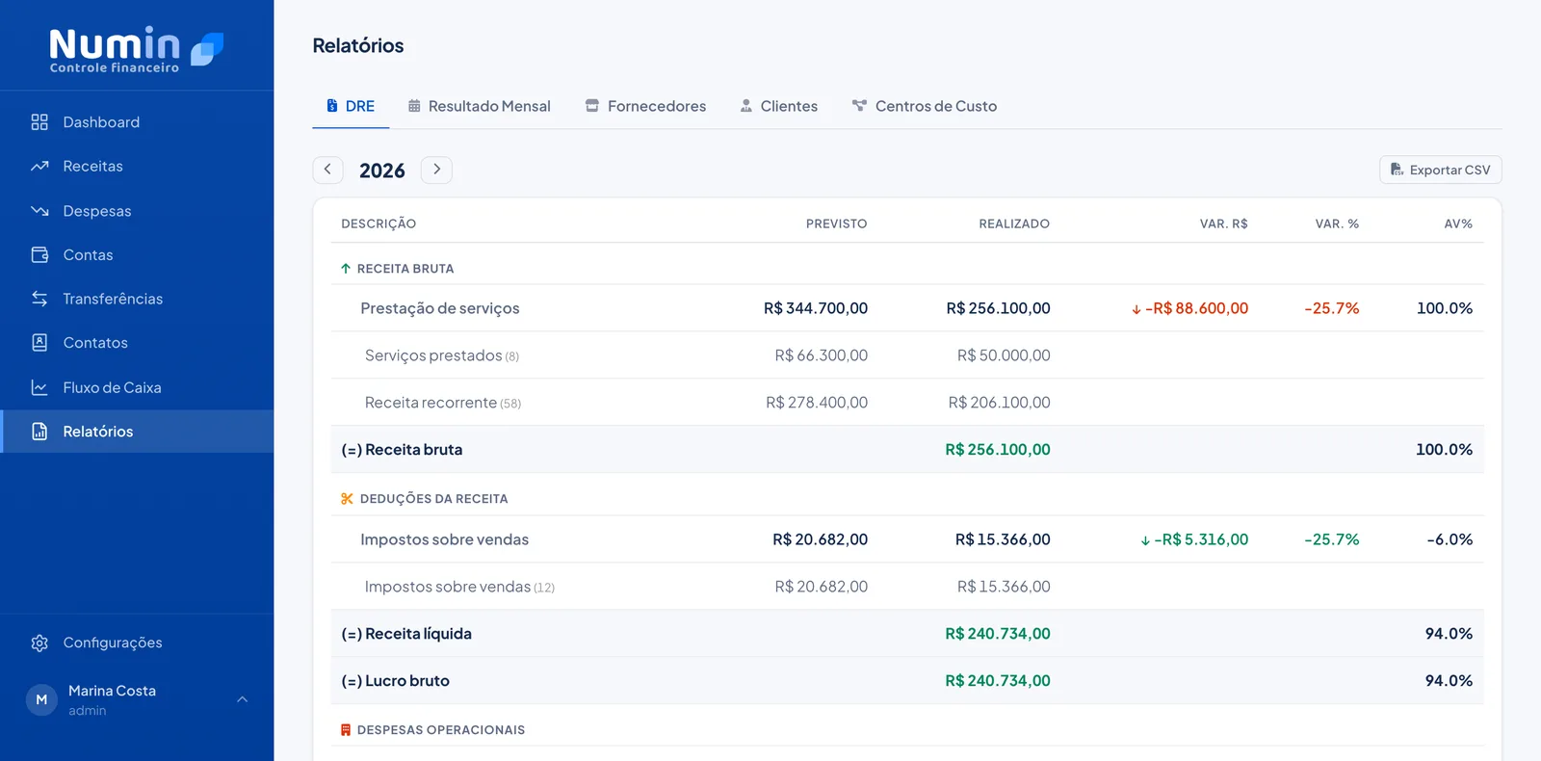This screenshot has width=1541, height=761.
Task: Click the Relatórios document icon
Action: (x=39, y=432)
